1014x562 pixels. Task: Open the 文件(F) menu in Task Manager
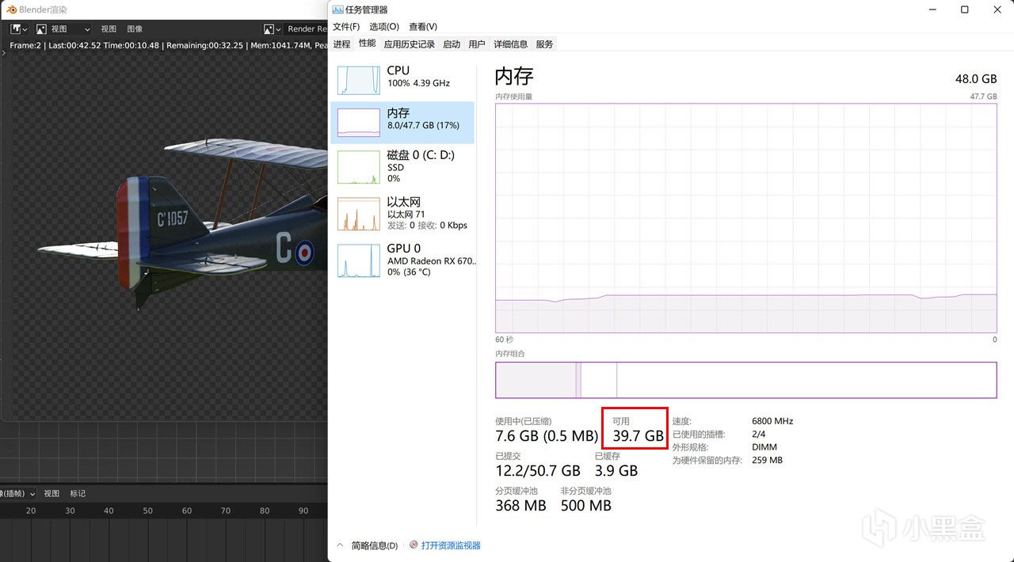[346, 27]
